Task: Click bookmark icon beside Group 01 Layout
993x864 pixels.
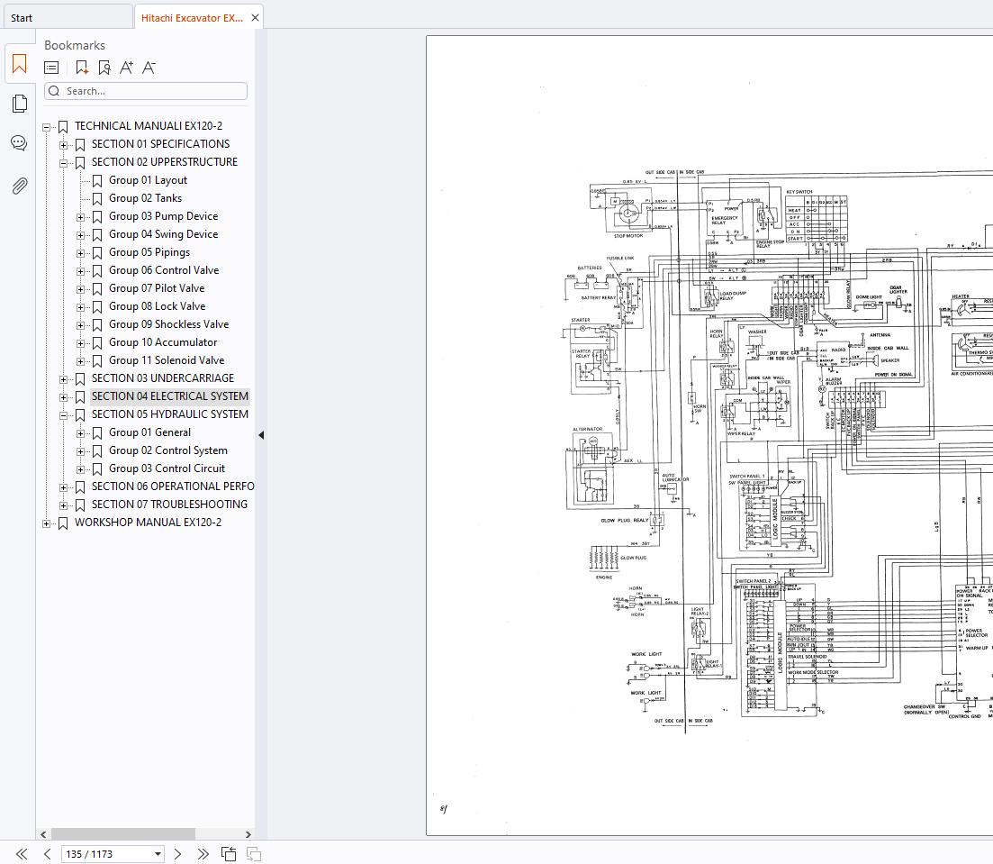Action: pos(97,181)
